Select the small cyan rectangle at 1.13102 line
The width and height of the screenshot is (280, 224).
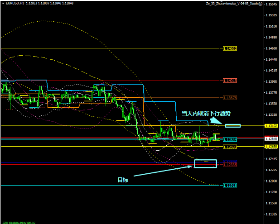point(233,125)
